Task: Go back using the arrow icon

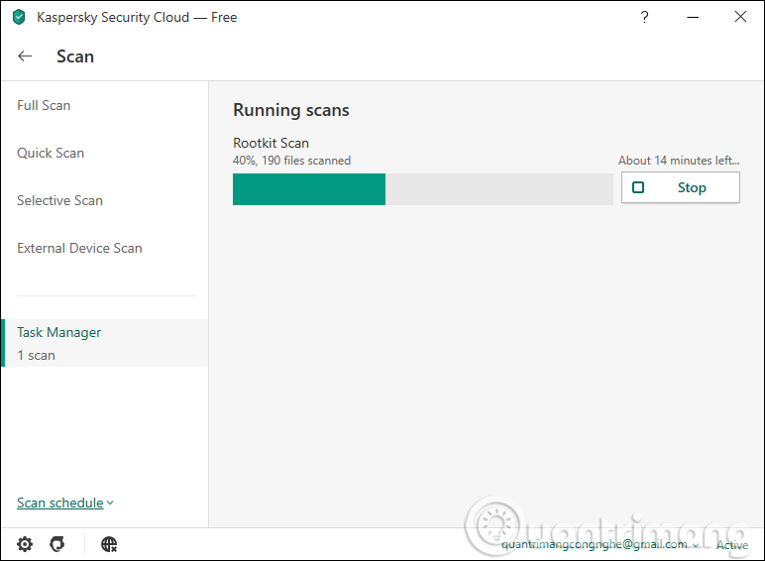Action: (x=25, y=56)
